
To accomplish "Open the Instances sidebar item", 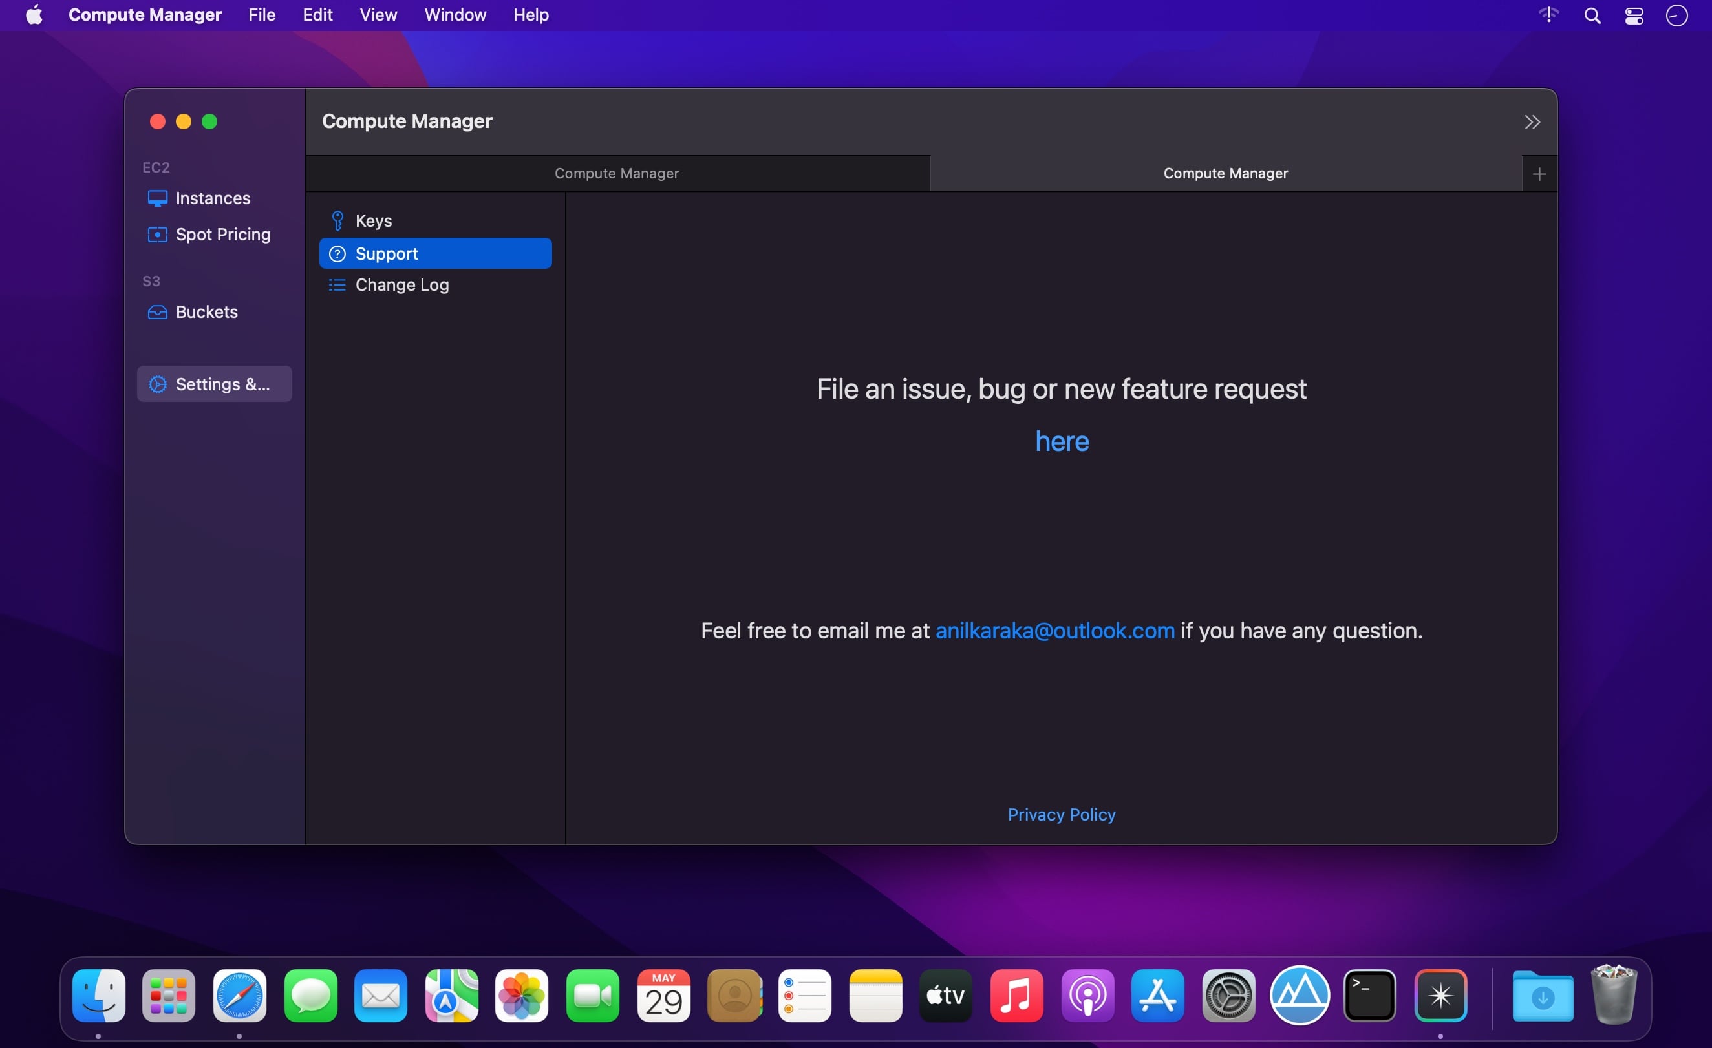I will pyautogui.click(x=212, y=198).
